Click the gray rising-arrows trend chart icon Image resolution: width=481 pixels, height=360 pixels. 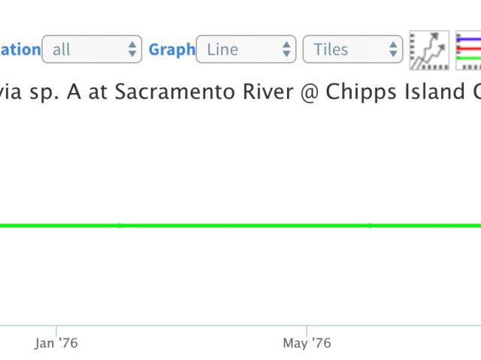coord(429,50)
